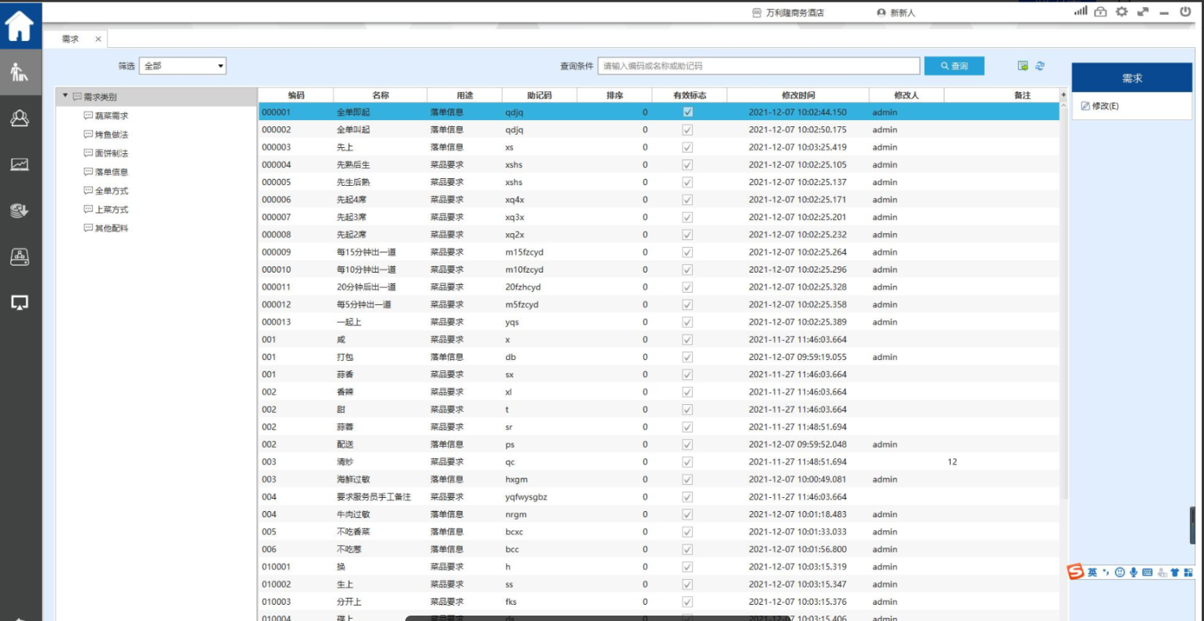Open settings gear in top bar
Image resolution: width=1204 pixels, height=621 pixels.
point(1121,12)
